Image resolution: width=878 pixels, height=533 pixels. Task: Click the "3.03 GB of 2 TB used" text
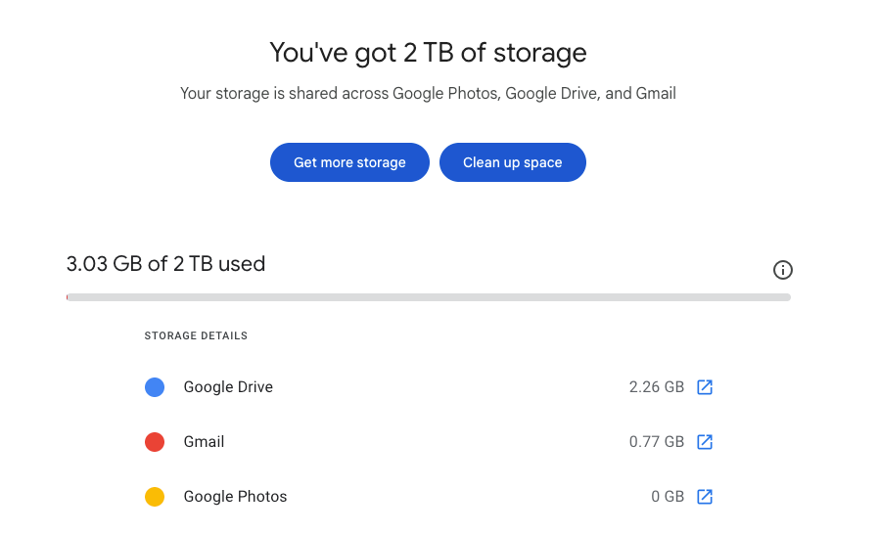[x=165, y=264]
